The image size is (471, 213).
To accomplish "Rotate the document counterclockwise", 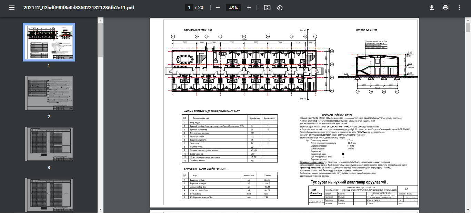I will [280, 8].
